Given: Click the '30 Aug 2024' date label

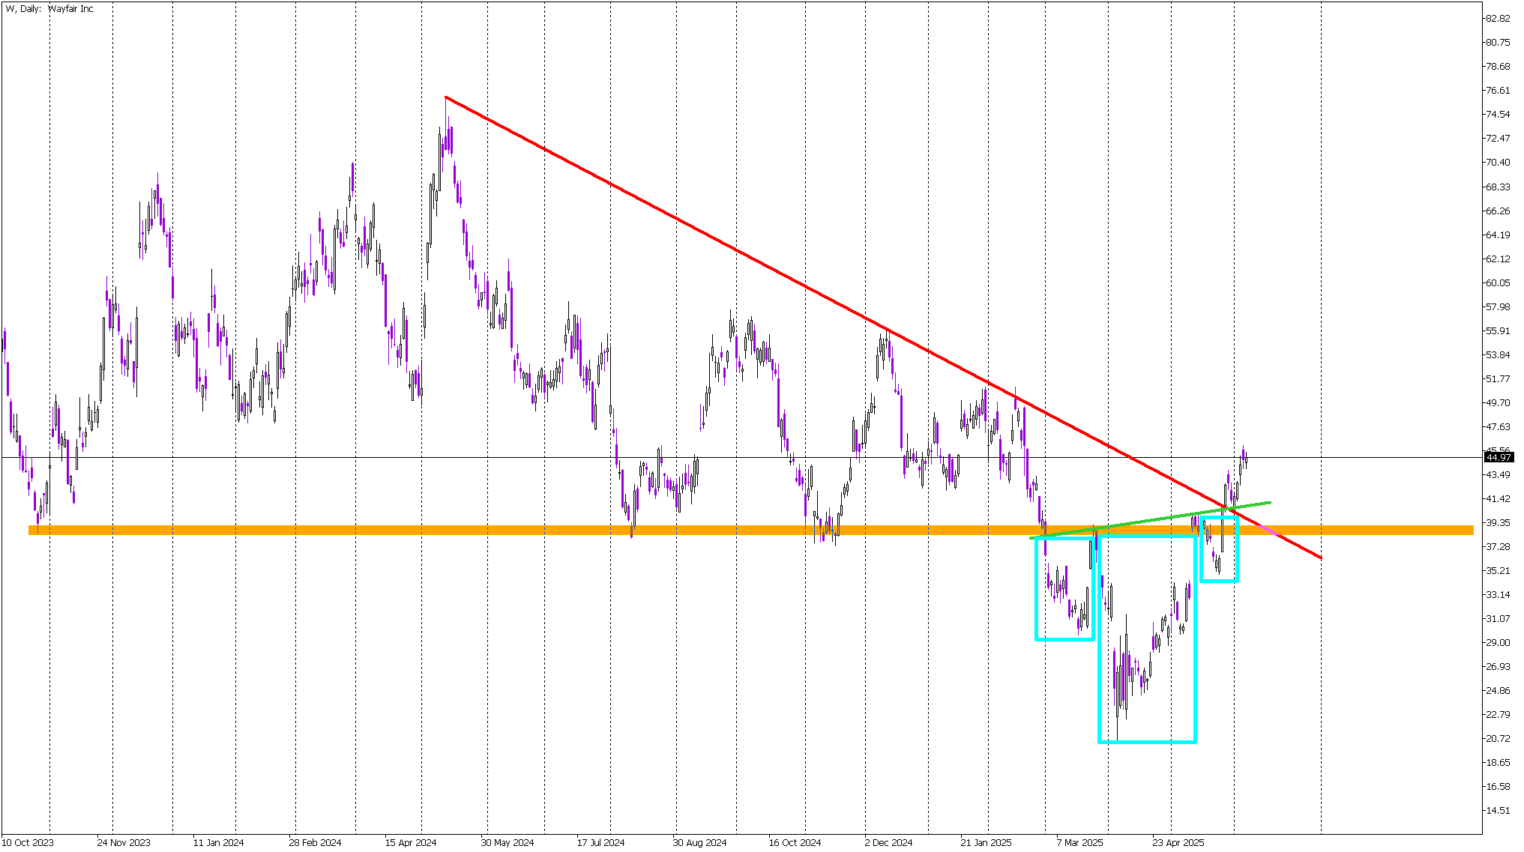Looking at the screenshot, I should 699,842.
